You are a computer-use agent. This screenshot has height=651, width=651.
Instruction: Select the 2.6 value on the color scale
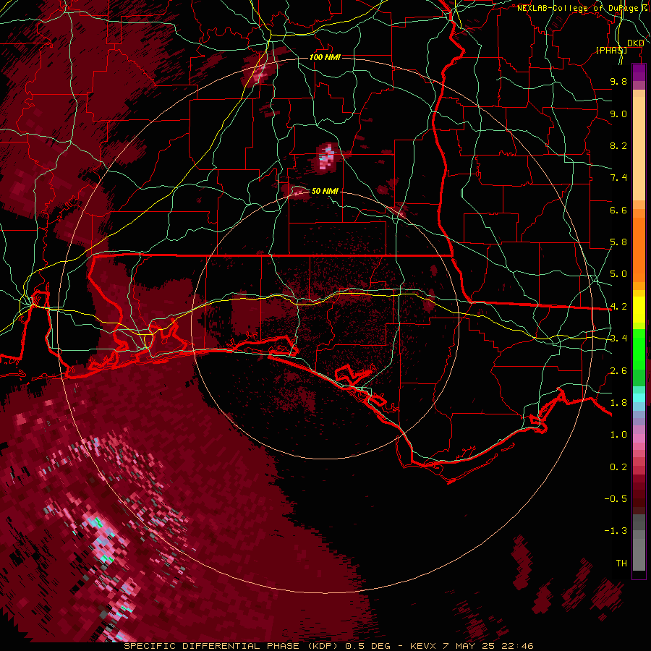click(x=618, y=371)
